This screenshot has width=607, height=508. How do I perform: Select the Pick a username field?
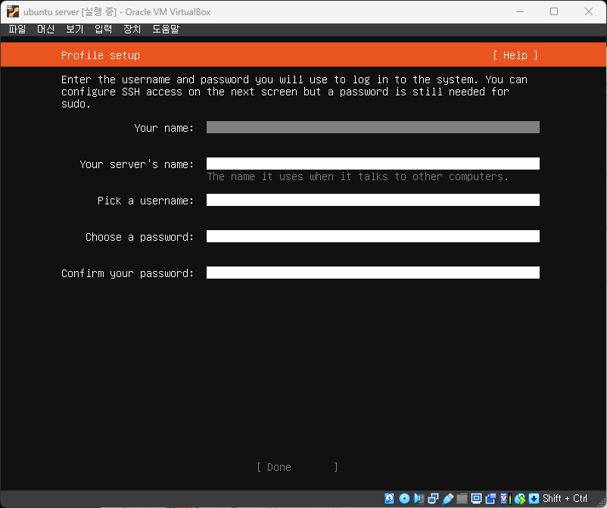373,200
